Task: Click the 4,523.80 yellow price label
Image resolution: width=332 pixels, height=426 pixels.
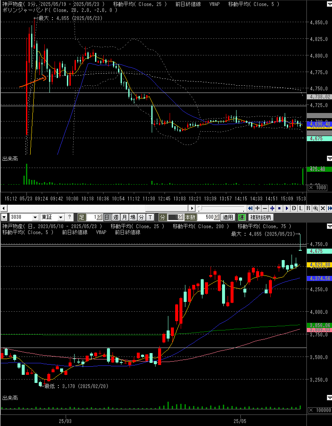Action: tap(319, 265)
